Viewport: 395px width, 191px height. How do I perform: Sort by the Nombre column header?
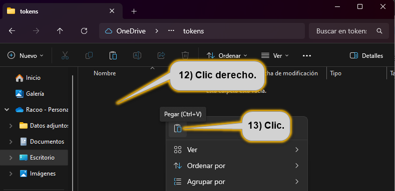(x=105, y=73)
